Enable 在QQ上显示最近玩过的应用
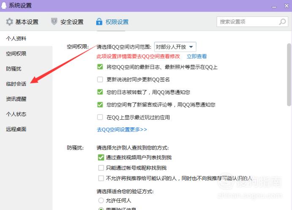The width and height of the screenshot is (292, 210). tap(100, 117)
